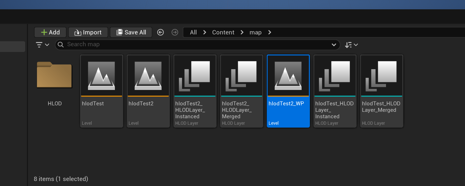Click the search magnifier icon

[61, 44]
